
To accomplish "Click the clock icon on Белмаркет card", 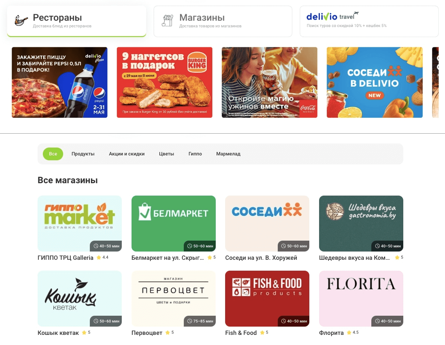I will (189, 246).
